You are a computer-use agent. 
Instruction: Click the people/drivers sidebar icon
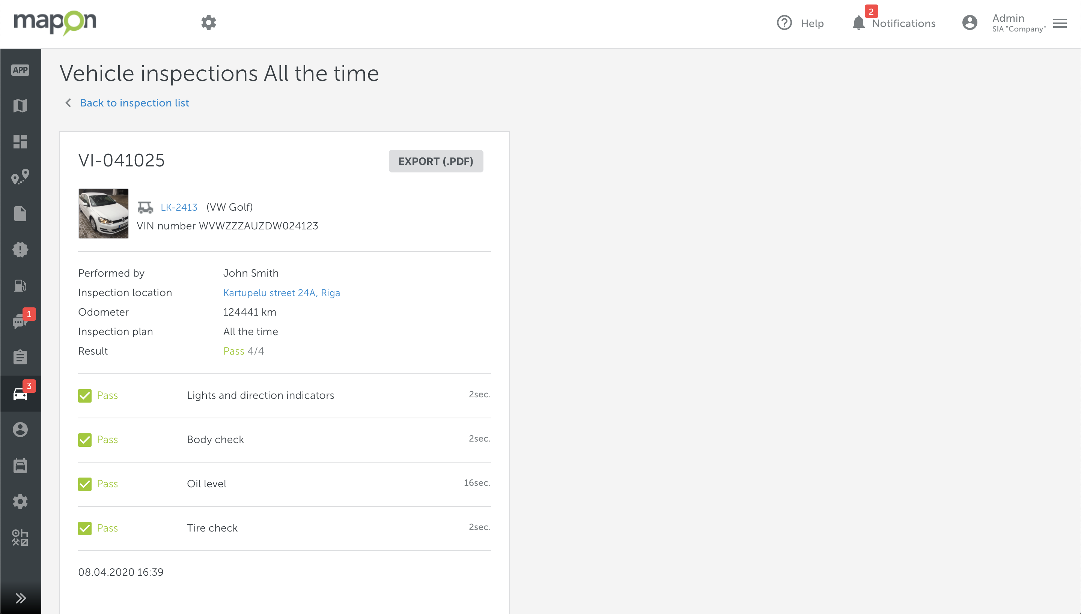pos(21,428)
